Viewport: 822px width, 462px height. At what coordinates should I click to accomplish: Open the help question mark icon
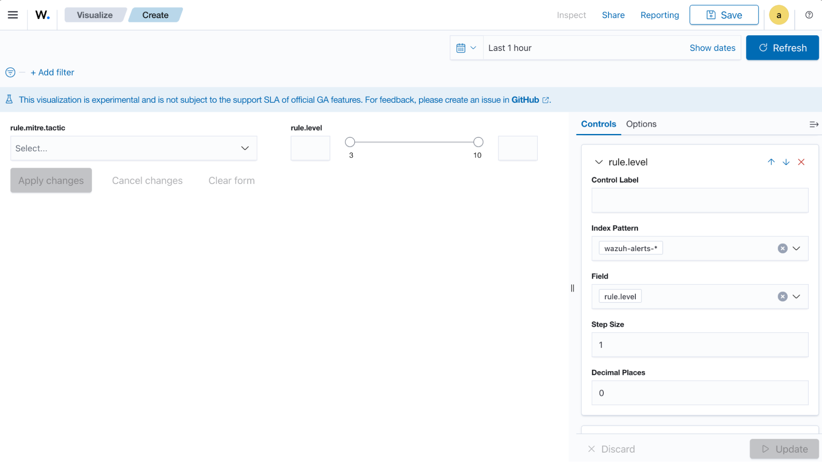point(808,15)
